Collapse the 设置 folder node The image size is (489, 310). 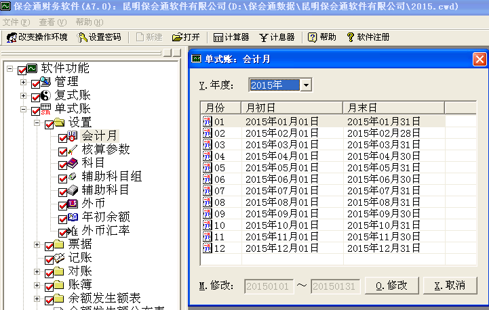click(37, 123)
